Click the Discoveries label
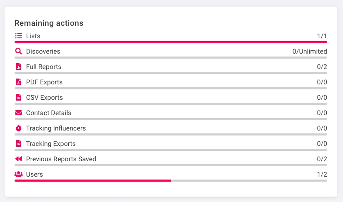This screenshot has width=343, height=202. 43,52
